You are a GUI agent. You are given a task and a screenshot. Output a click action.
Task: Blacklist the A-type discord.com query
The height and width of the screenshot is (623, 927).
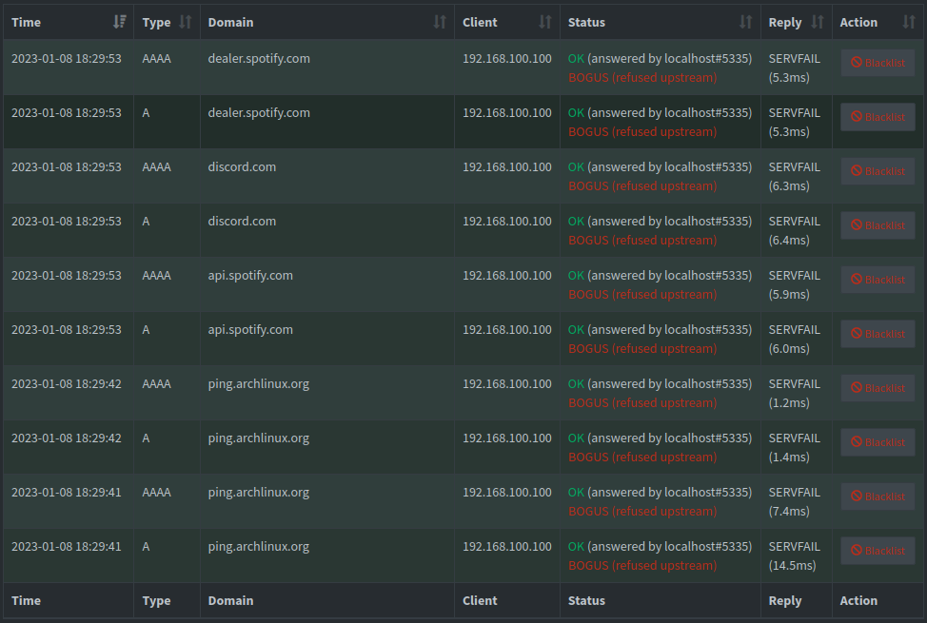coord(878,225)
